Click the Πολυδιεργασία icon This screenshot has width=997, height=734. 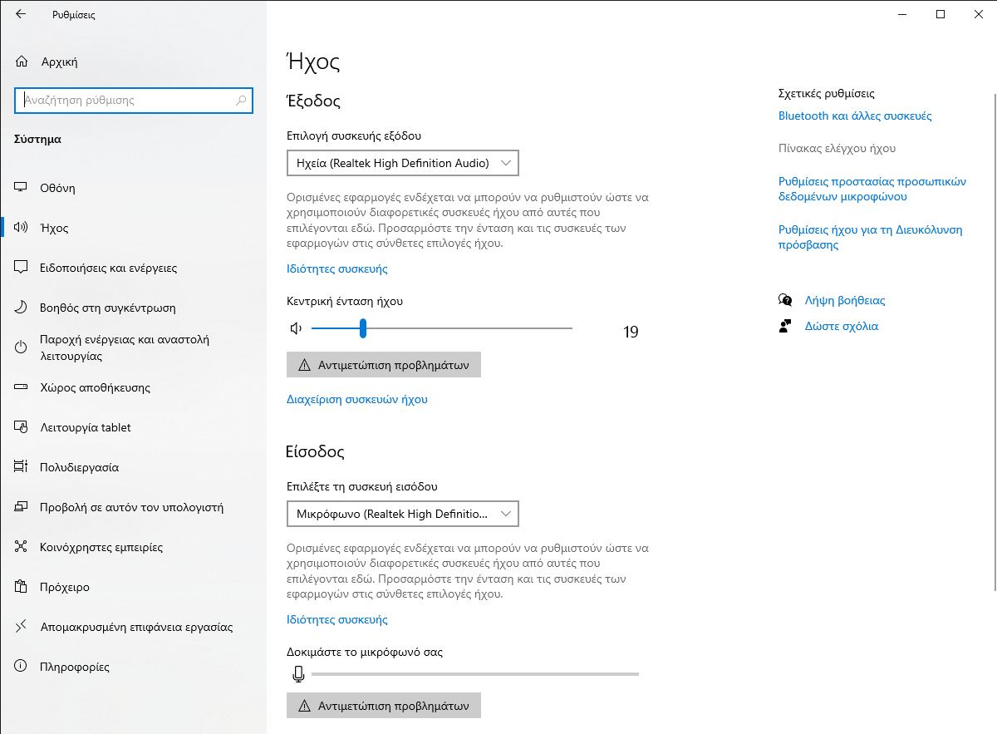coord(22,467)
